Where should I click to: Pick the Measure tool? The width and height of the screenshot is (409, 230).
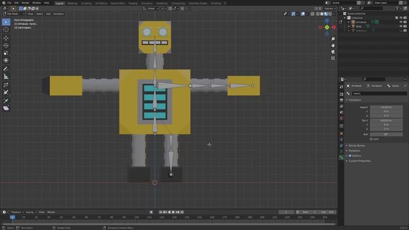click(x=6, y=77)
